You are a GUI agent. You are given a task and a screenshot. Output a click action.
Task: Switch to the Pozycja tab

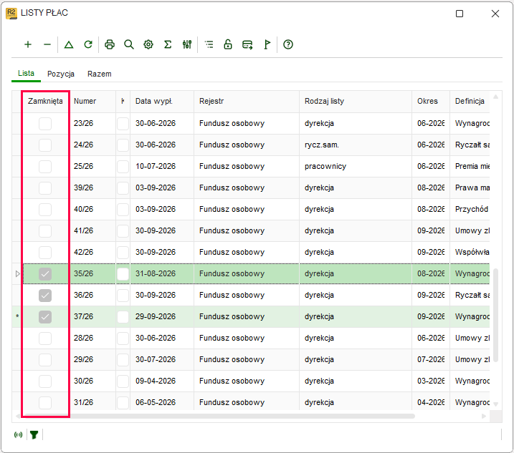[61, 74]
